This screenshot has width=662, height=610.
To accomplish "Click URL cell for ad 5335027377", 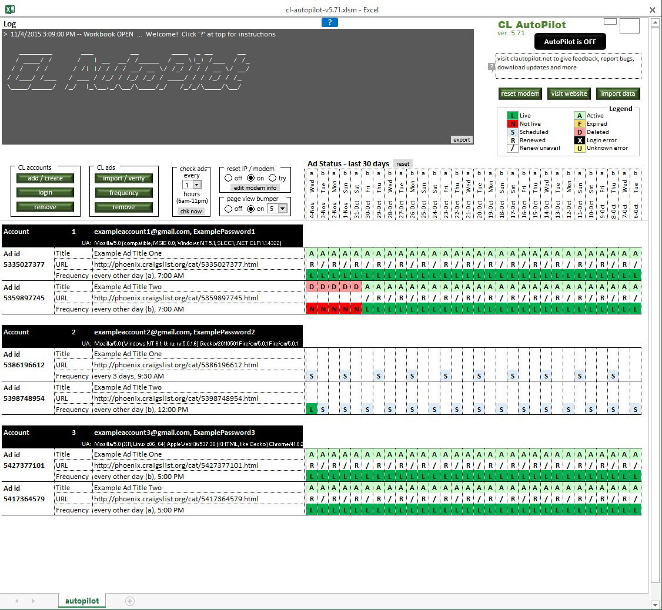I will (x=198, y=264).
